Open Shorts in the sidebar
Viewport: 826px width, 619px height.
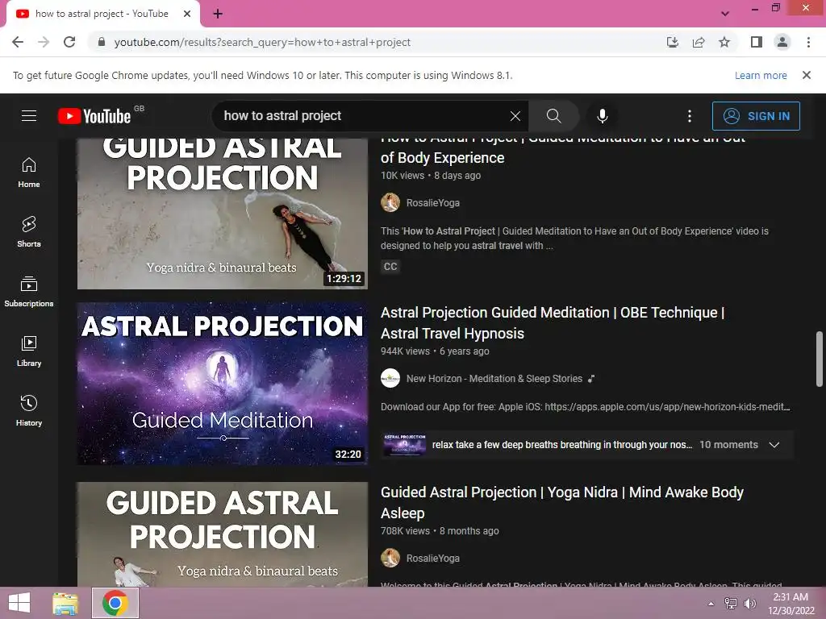coord(29,231)
